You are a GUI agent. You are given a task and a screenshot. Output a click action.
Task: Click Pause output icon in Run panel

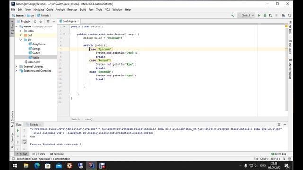pos(18,142)
